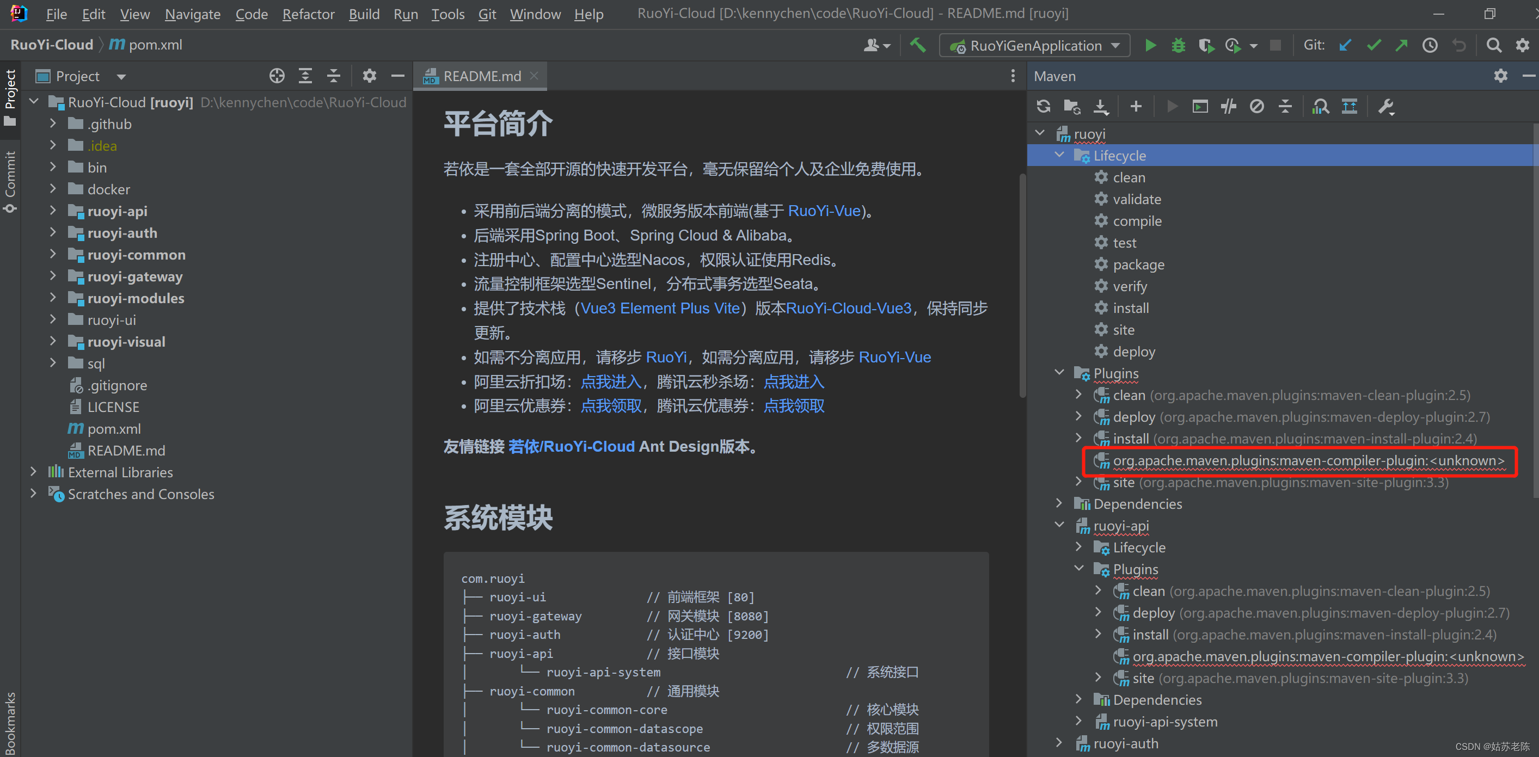This screenshot has height=757, width=1539.
Task: Click pom.xml breadcrumb in navigation bar
Action: pos(146,45)
